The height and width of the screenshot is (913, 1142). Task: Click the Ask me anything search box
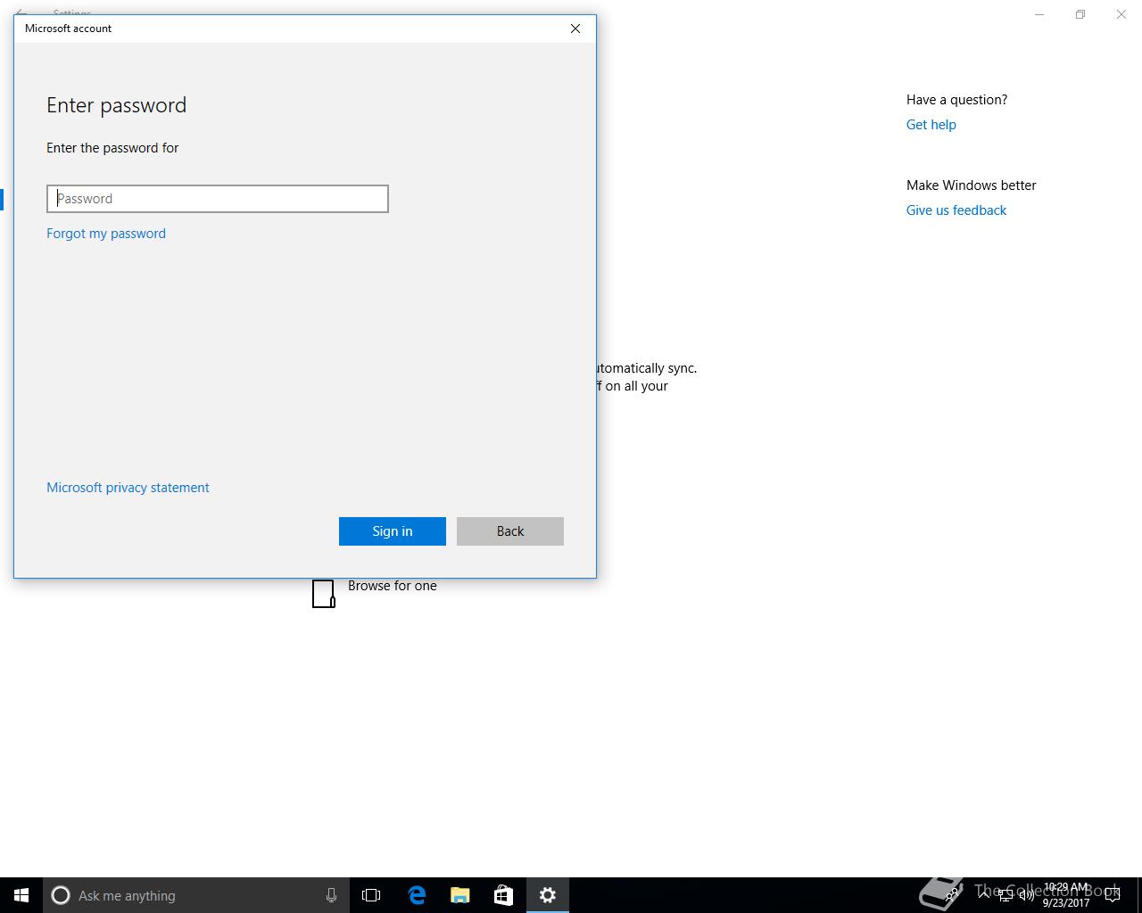point(195,895)
